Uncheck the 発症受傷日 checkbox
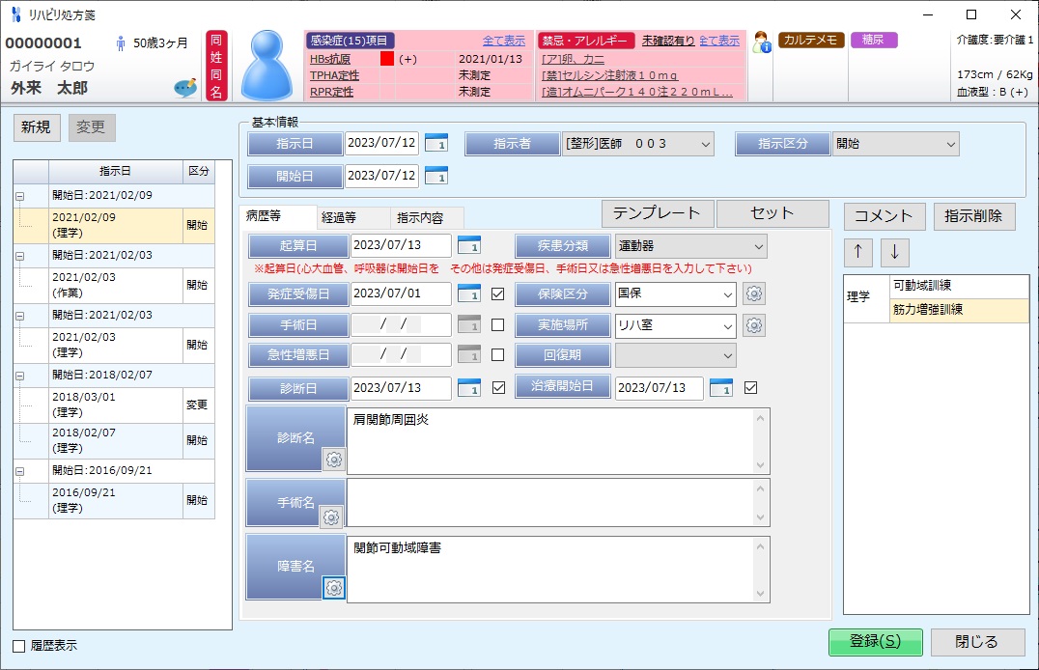 498,294
